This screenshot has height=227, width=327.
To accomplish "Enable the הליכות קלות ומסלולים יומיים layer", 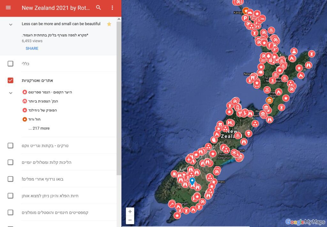I will [x=11, y=163].
